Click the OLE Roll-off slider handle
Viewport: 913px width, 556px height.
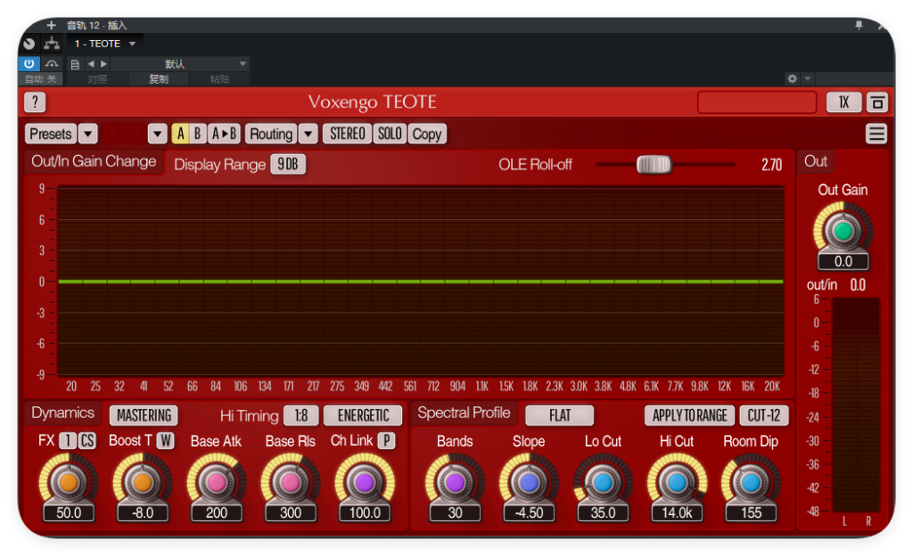coord(654,165)
